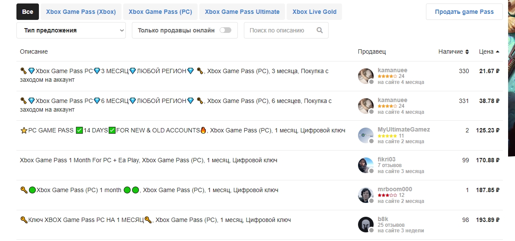Open mrboom000 seller avatar

[x=365, y=195]
